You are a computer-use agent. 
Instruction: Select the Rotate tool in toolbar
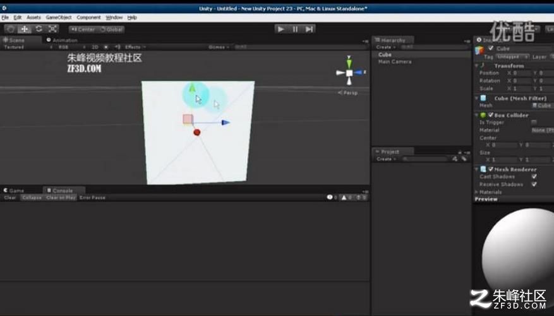click(39, 29)
